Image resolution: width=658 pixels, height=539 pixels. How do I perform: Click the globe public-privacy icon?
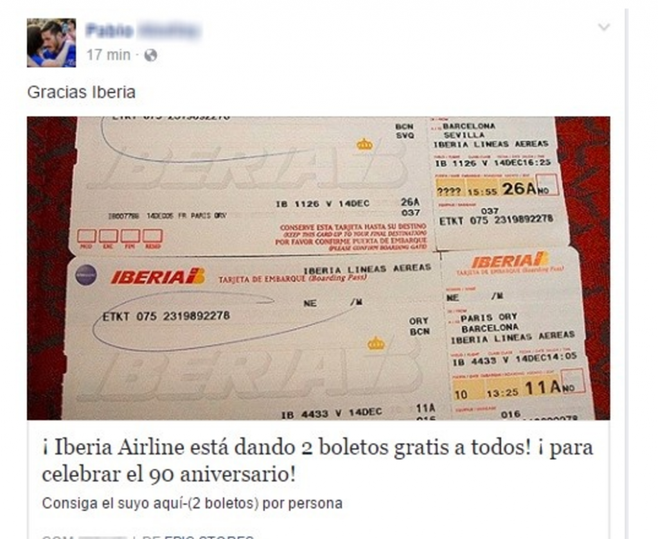pyautogui.click(x=150, y=55)
